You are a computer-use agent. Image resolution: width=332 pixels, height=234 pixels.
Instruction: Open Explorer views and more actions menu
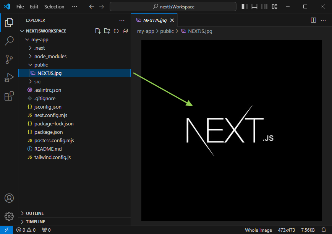click(122, 20)
